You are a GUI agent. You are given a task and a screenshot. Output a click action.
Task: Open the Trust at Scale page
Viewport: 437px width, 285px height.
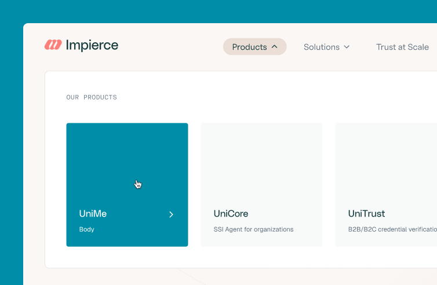pyautogui.click(x=402, y=47)
